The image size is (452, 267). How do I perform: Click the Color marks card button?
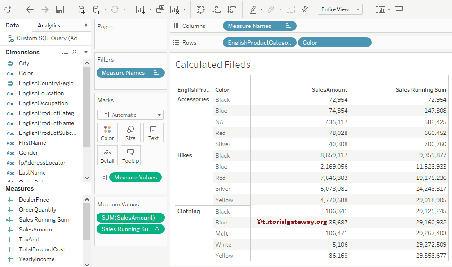tap(107, 133)
